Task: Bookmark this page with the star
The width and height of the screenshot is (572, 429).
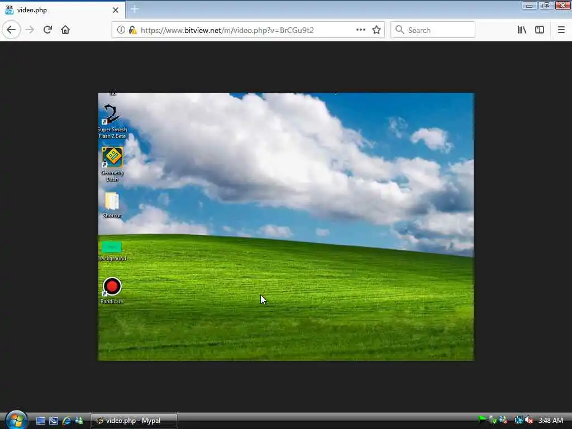Action: pyautogui.click(x=376, y=30)
